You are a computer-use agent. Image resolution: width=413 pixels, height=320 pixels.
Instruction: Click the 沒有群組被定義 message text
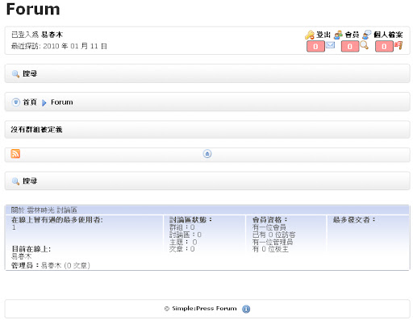[x=36, y=130]
